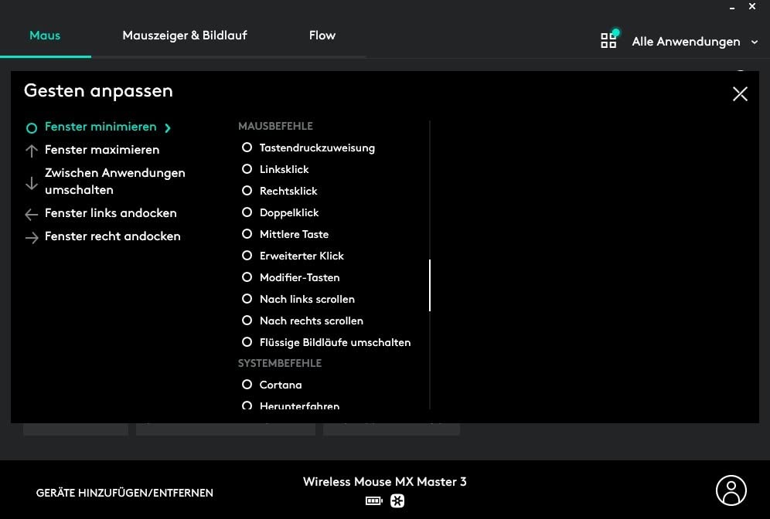This screenshot has height=519, width=770.
Task: Choose Rechtsklick radio option
Action: click(x=247, y=190)
